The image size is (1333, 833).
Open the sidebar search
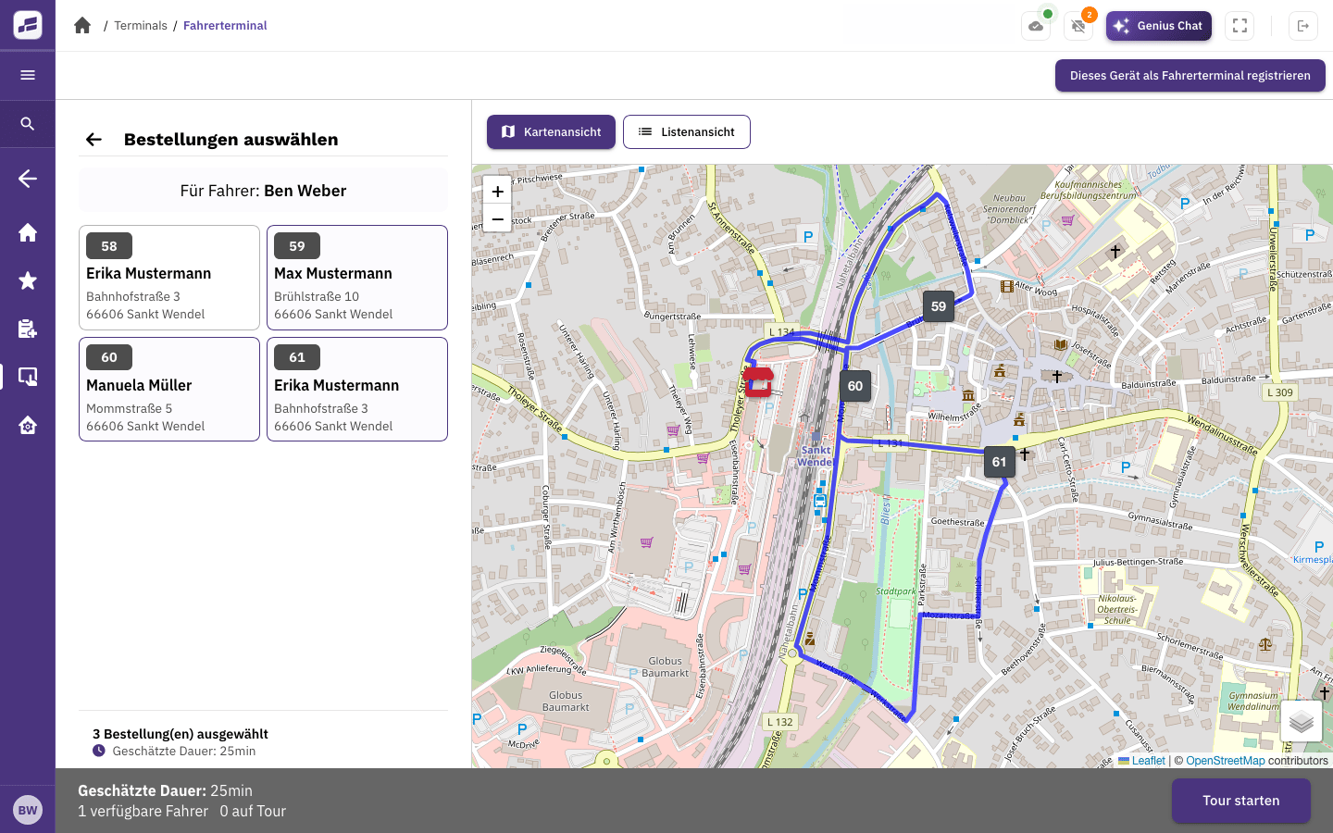[28, 124]
